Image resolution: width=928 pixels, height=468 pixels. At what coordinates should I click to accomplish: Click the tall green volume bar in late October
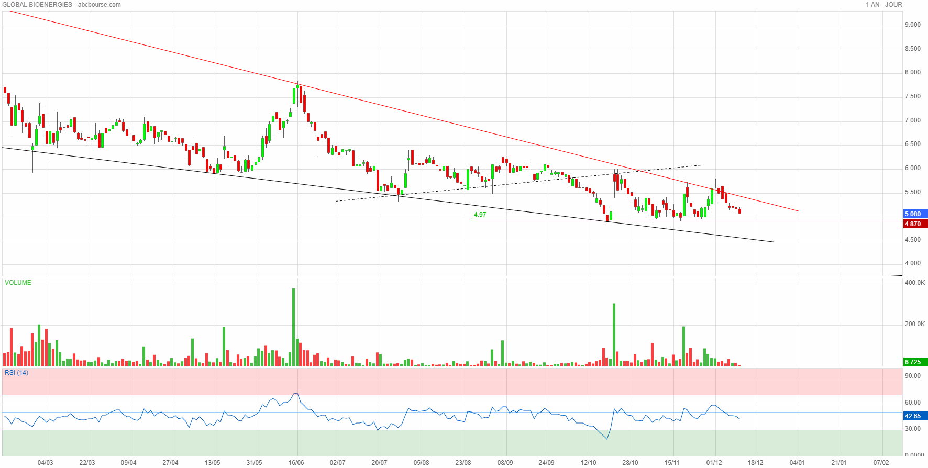pyautogui.click(x=614, y=335)
